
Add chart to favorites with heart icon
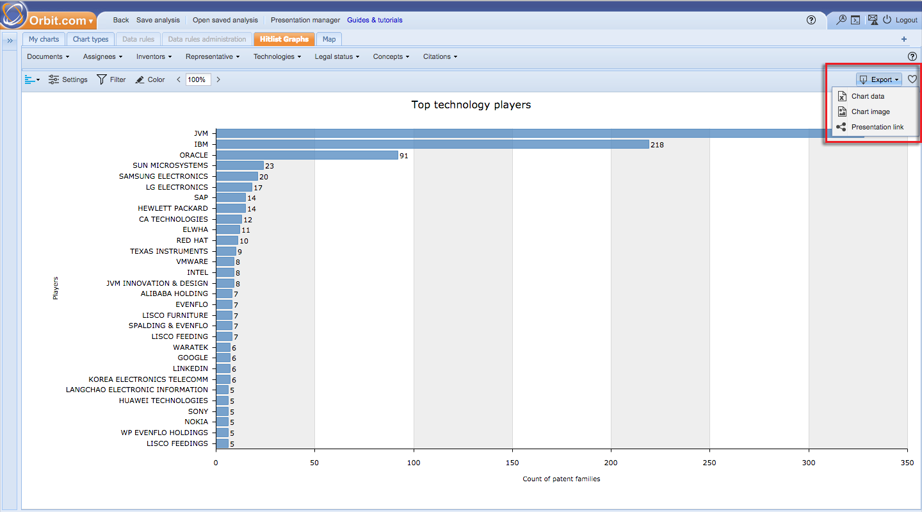(912, 79)
